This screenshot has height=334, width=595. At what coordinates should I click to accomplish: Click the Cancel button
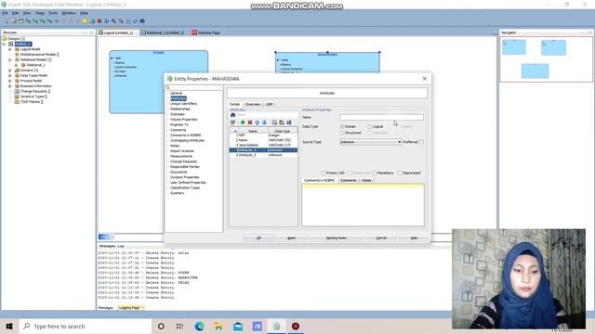tap(381, 238)
